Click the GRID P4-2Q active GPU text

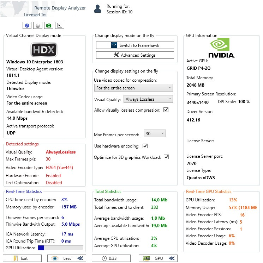(199, 68)
